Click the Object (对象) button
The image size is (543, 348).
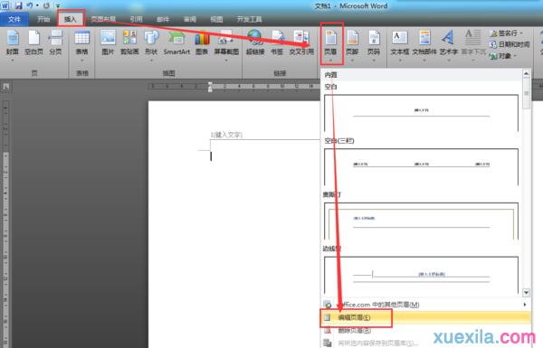(503, 56)
